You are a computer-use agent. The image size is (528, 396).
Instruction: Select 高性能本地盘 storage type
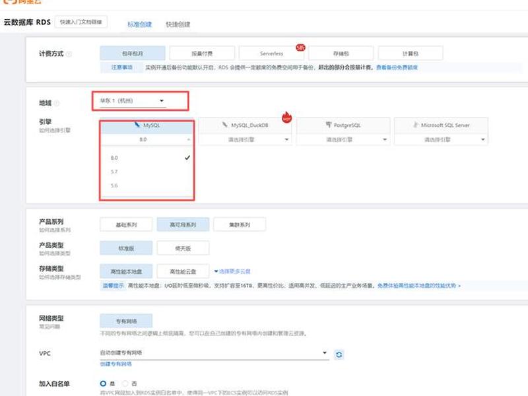[126, 271]
